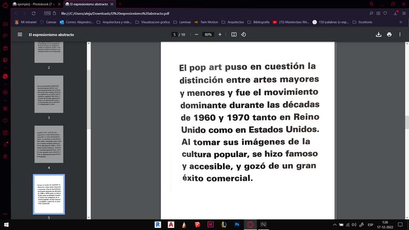The width and height of the screenshot is (409, 230).
Task: Select page 2 thumbnail
Action: tap(49, 52)
